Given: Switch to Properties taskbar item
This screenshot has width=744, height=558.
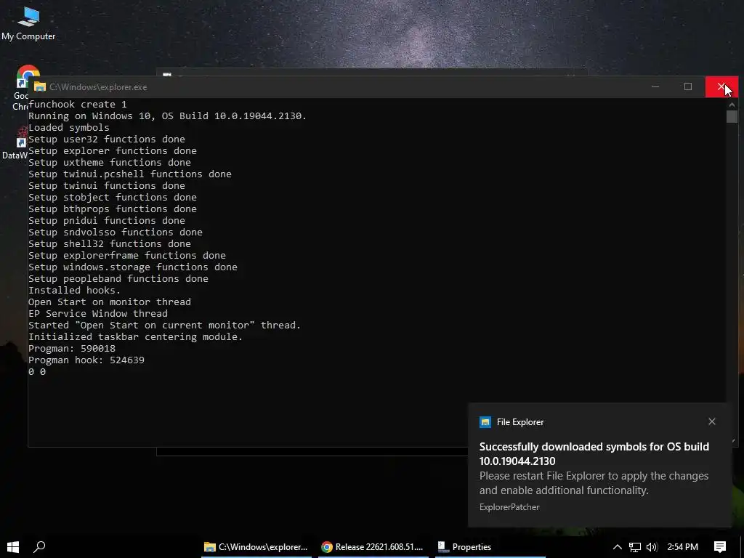Looking at the screenshot, I should (490, 546).
